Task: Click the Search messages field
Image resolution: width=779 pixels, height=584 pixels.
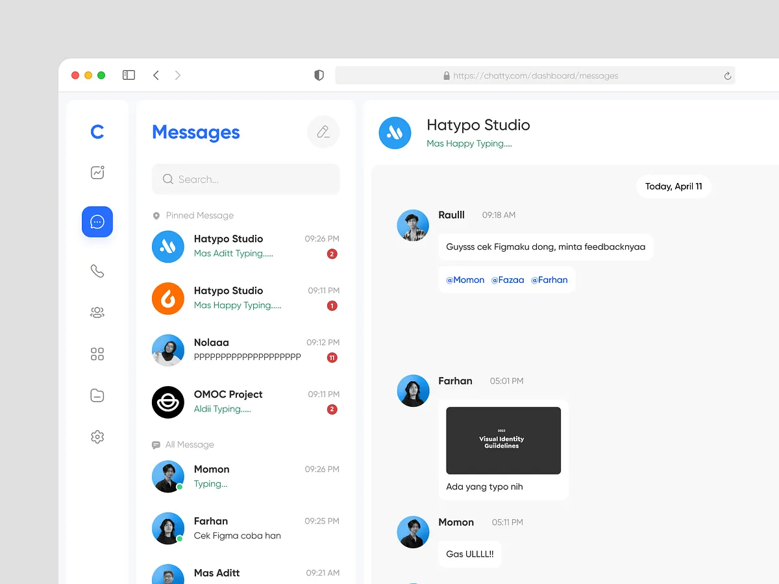Action: click(245, 179)
